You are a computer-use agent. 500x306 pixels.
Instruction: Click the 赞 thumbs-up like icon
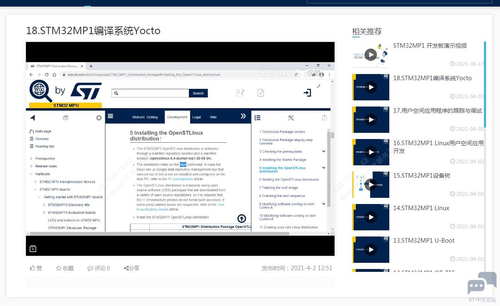(x=33, y=268)
